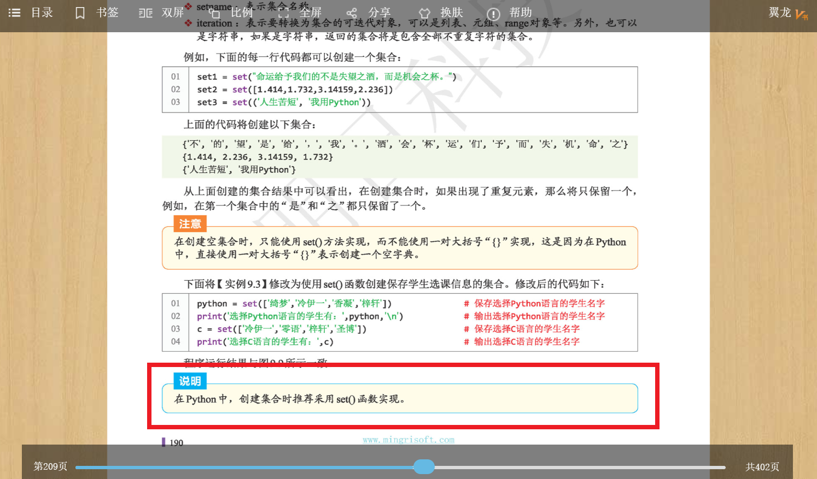Open the 比例 scale option
817x479 pixels.
pos(242,13)
